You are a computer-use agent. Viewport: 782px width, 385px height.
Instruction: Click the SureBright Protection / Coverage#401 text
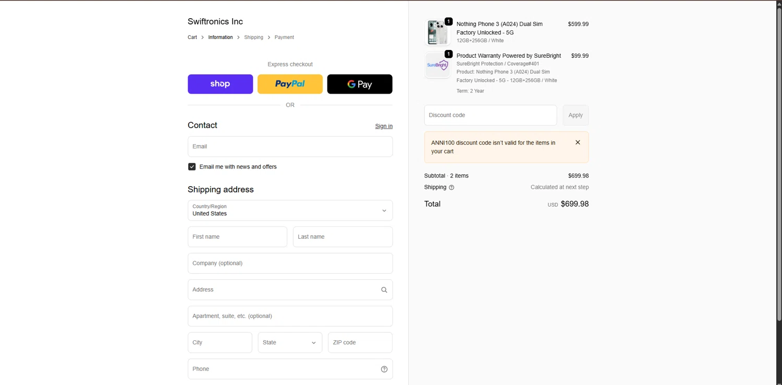pos(498,64)
